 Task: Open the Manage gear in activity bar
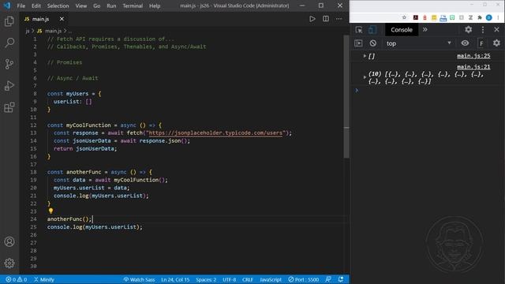9,263
